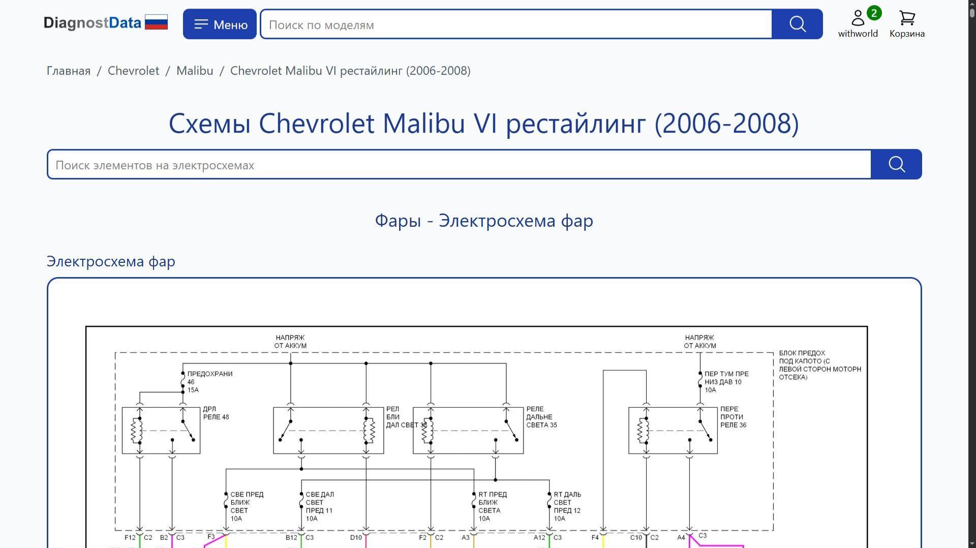Click the notification badge showing 2
The height and width of the screenshot is (548, 976).
click(874, 13)
